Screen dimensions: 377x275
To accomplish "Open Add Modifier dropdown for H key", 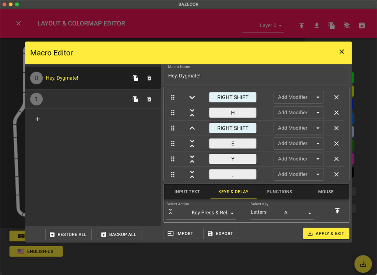I will tap(299, 113).
